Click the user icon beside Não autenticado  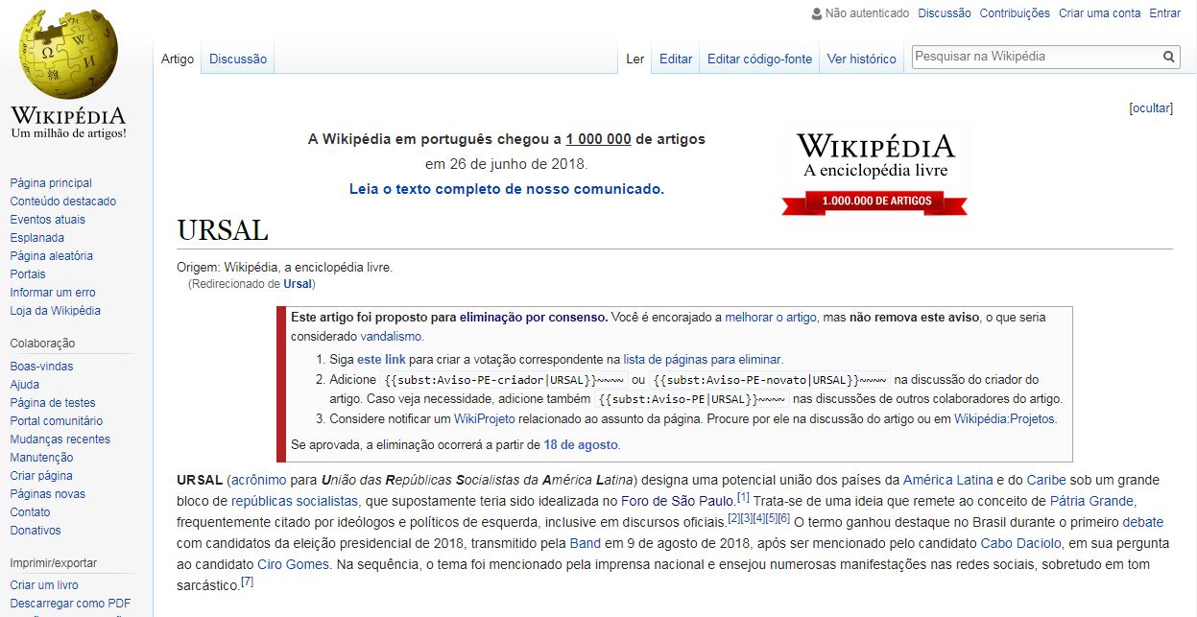pos(817,13)
